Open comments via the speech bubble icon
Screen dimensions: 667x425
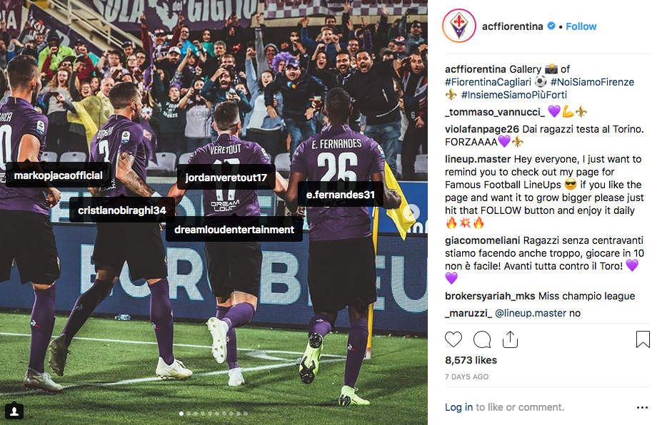[482, 339]
